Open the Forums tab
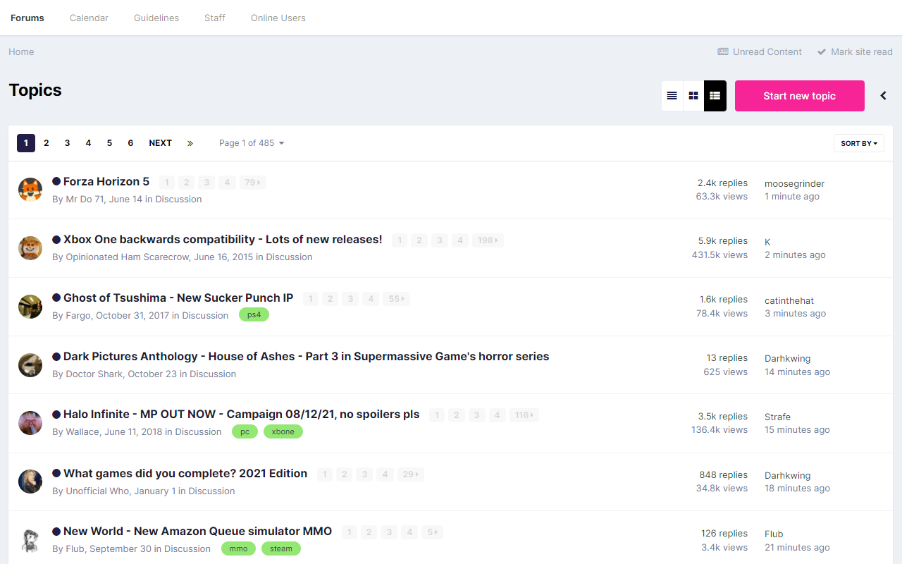 tap(27, 18)
